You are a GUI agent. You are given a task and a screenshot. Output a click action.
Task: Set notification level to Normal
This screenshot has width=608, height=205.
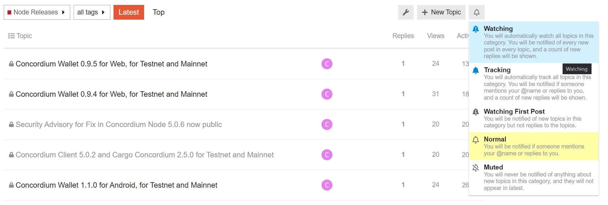tap(534, 146)
